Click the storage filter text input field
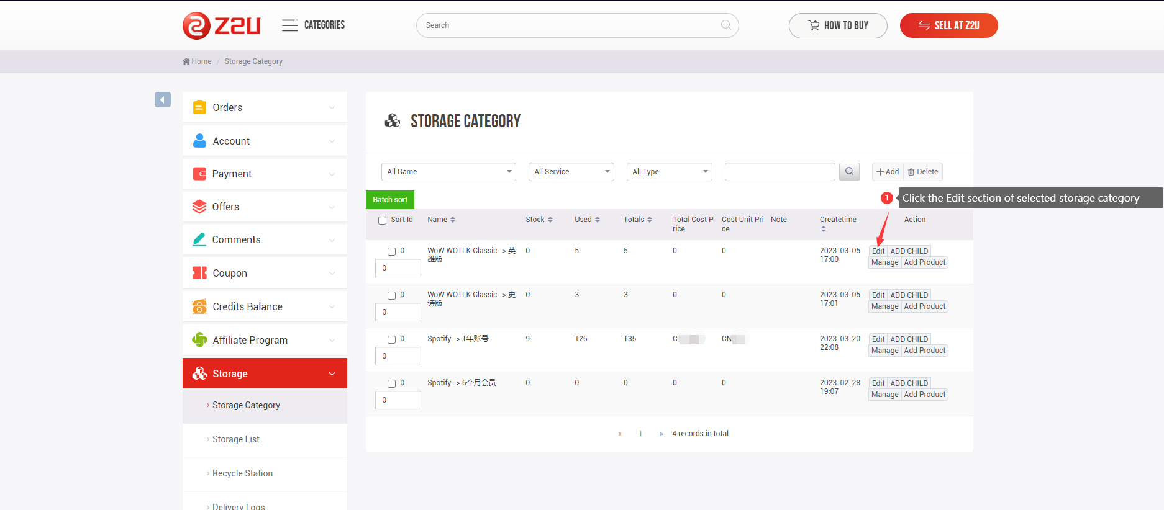 780,172
